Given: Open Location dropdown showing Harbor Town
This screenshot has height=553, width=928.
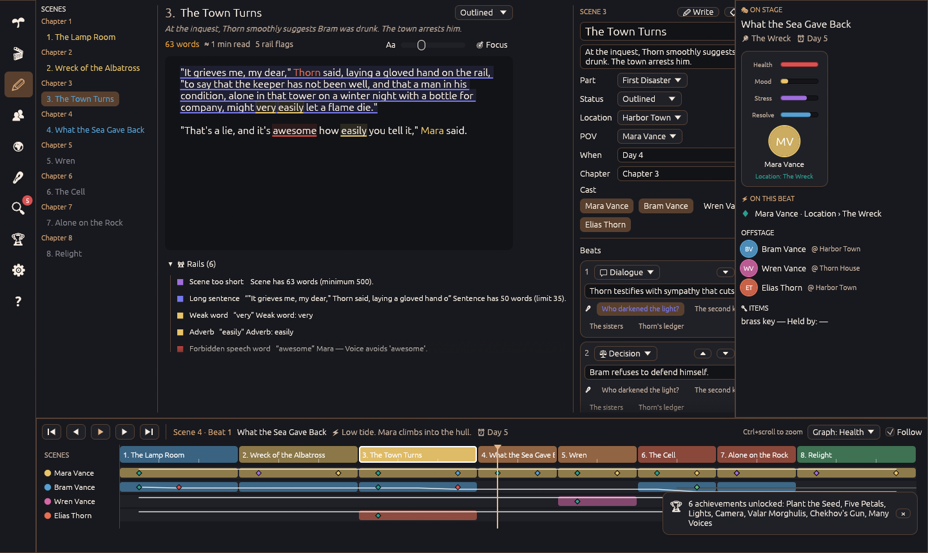Looking at the screenshot, I should (x=652, y=117).
